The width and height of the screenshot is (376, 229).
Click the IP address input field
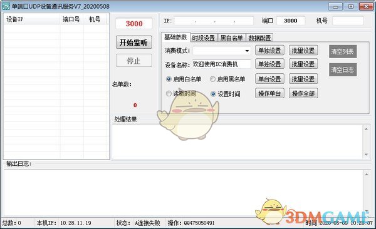pyautogui.click(x=214, y=21)
